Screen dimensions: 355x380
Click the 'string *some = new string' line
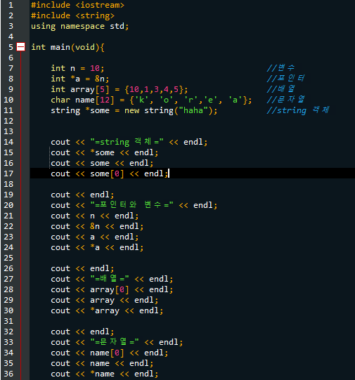coord(134,110)
